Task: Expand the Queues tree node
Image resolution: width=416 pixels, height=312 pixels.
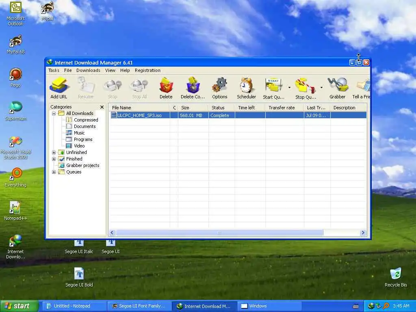Action: coord(54,172)
